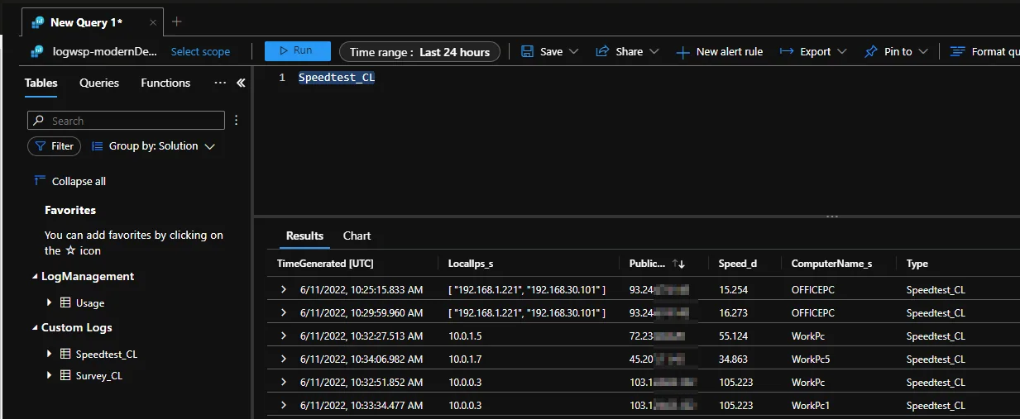Open the side pane more options ellipsis
1020x419 pixels.
pos(220,83)
